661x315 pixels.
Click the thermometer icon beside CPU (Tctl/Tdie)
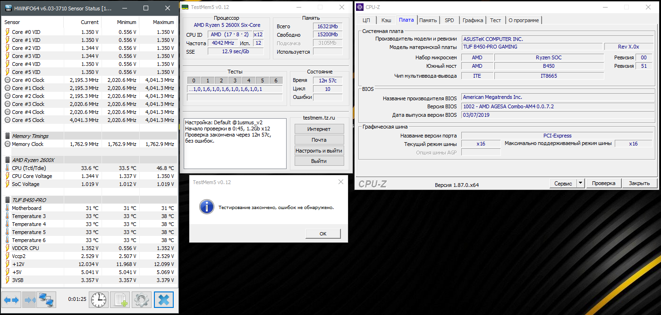[x=8, y=168]
